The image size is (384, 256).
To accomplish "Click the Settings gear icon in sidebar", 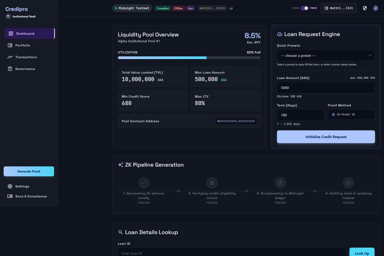I will pos(10,186).
